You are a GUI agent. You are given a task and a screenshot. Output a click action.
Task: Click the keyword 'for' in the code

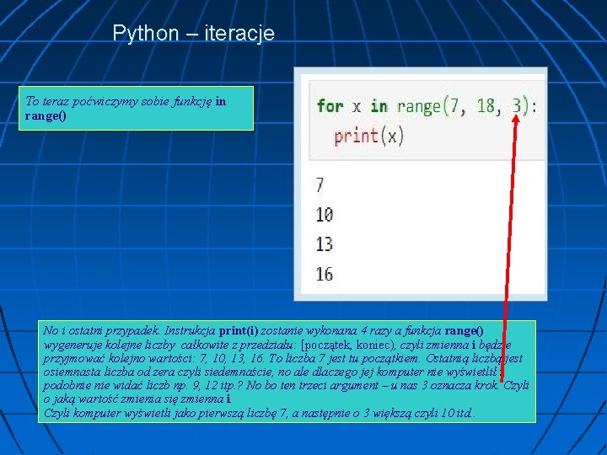(x=330, y=105)
